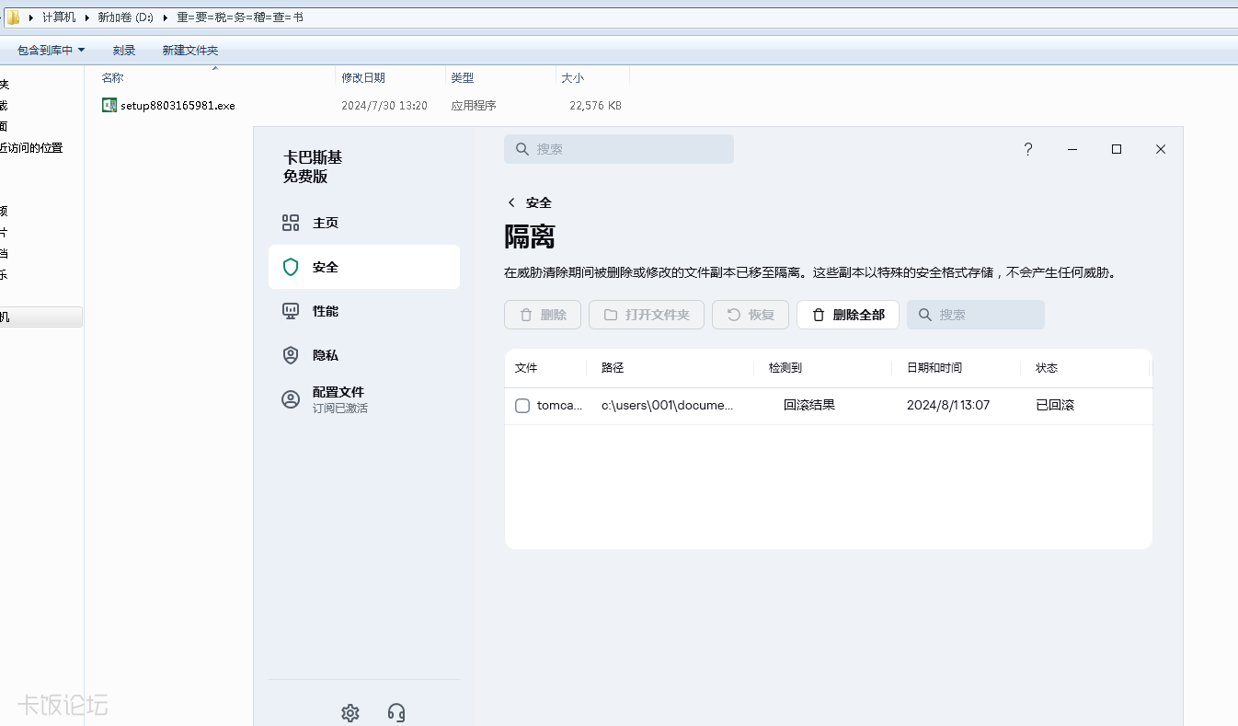The height and width of the screenshot is (726, 1238).
Task: Click the 删除全部 button
Action: pos(848,315)
